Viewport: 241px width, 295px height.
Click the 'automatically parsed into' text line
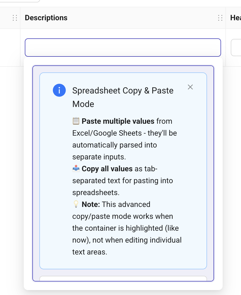(x=115, y=145)
